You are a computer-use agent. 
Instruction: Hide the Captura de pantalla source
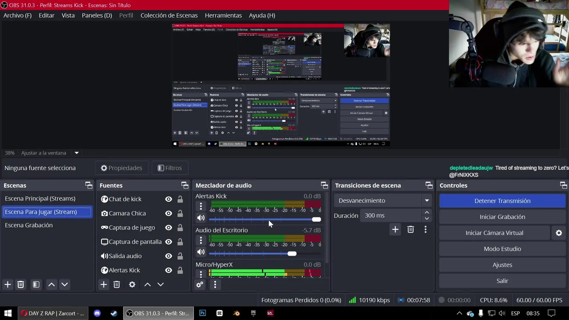pyautogui.click(x=168, y=242)
